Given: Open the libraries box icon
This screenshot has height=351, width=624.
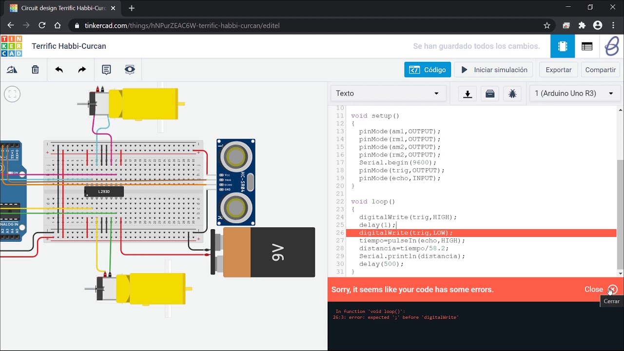Looking at the screenshot, I should [490, 94].
